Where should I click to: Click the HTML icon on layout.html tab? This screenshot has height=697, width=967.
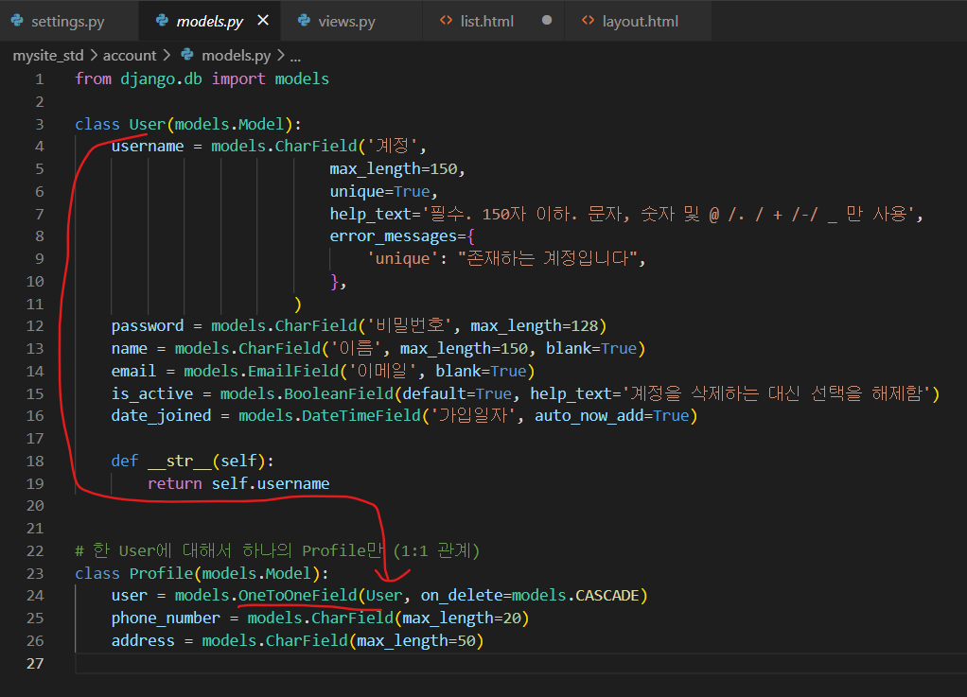588,21
